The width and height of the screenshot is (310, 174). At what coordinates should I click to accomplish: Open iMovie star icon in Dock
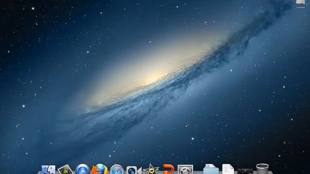151,169
